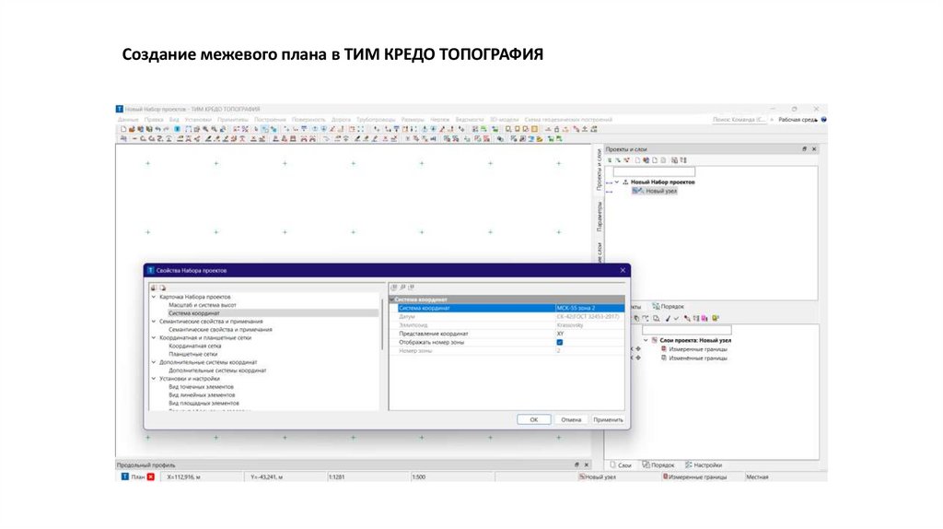The height and width of the screenshot is (529, 943).
Task: Switch to the Слои bottom tab
Action: tap(621, 465)
